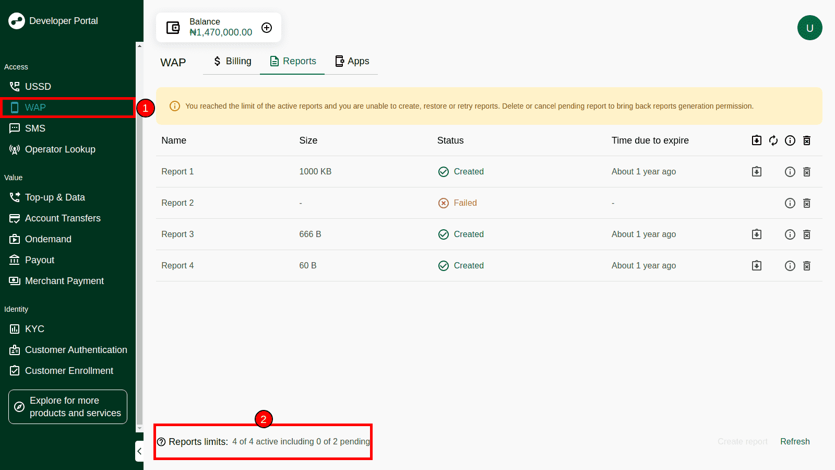Open Customer Authentication section
835x470 pixels.
click(x=76, y=350)
